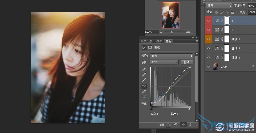The image size is (256, 133).
Task: Open the RGB channel dropdown
Action: tap(164, 62)
